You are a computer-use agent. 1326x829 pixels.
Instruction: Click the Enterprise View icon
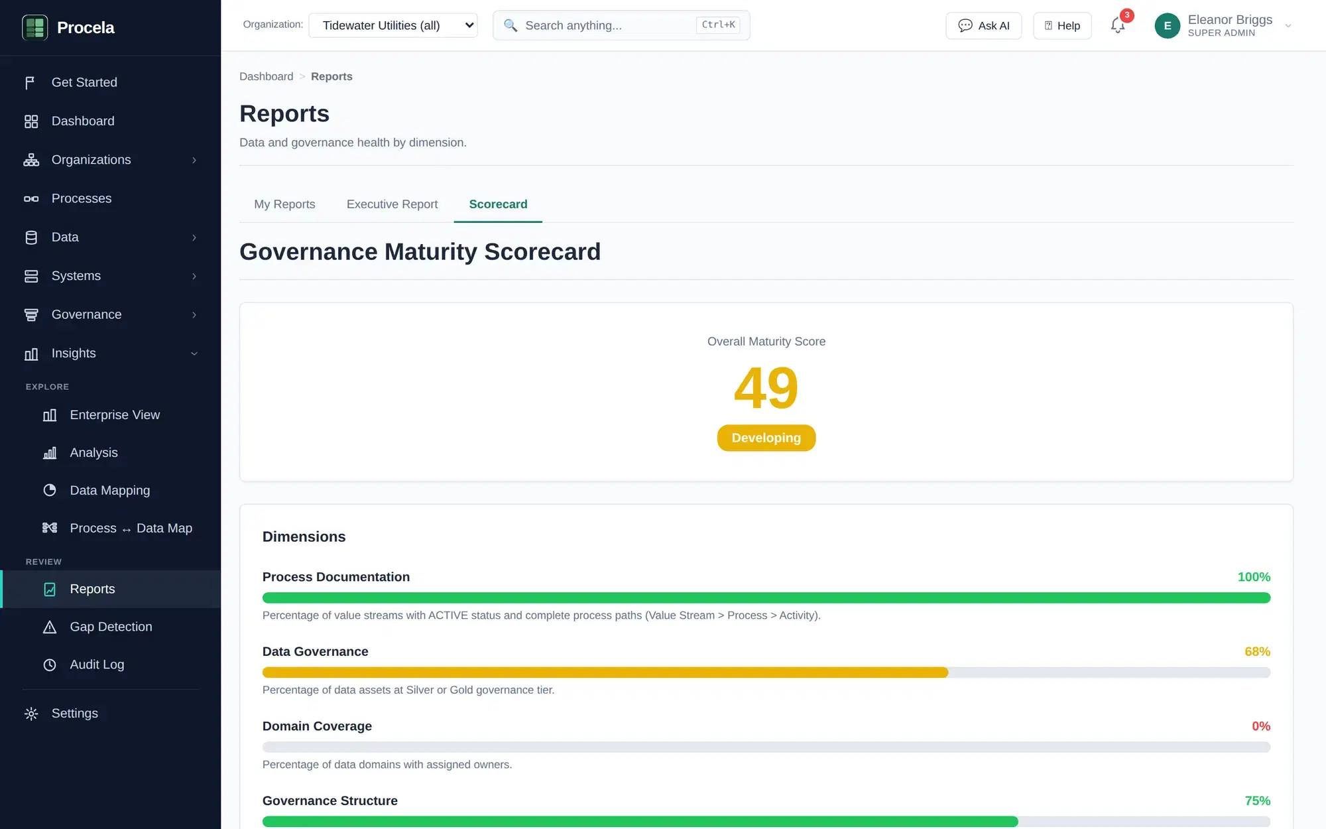point(50,414)
